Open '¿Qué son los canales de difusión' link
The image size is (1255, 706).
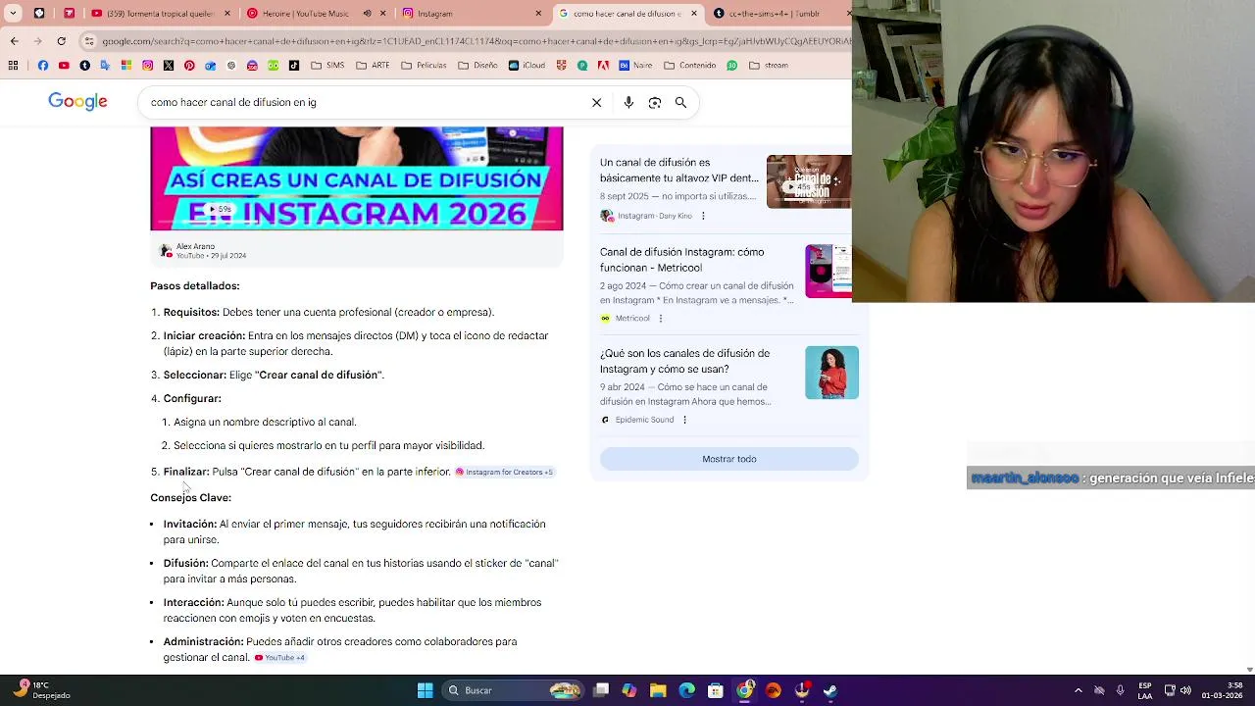point(684,361)
